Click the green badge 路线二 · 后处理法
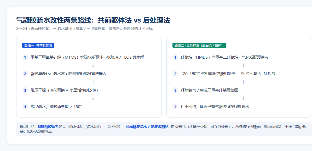312x151 pixels. (x=199, y=46)
